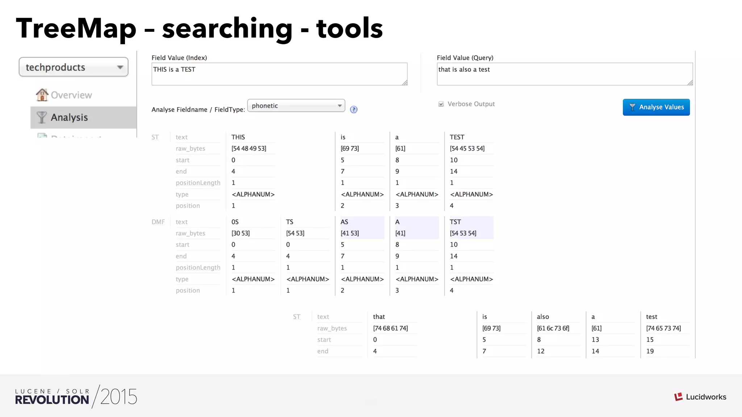The width and height of the screenshot is (742, 417).
Task: Click the raw bytes [54 48 49 53]
Action: [249, 148]
